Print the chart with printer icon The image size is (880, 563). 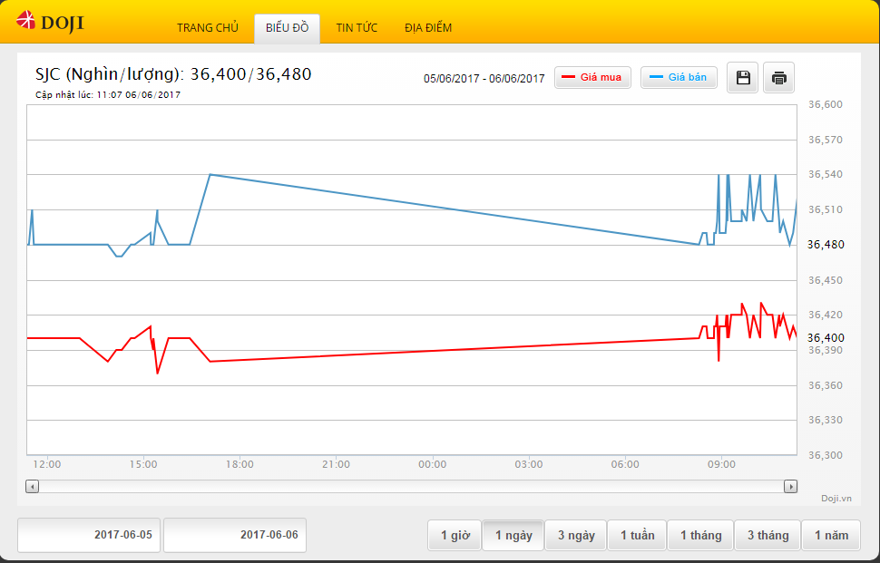[x=778, y=77]
